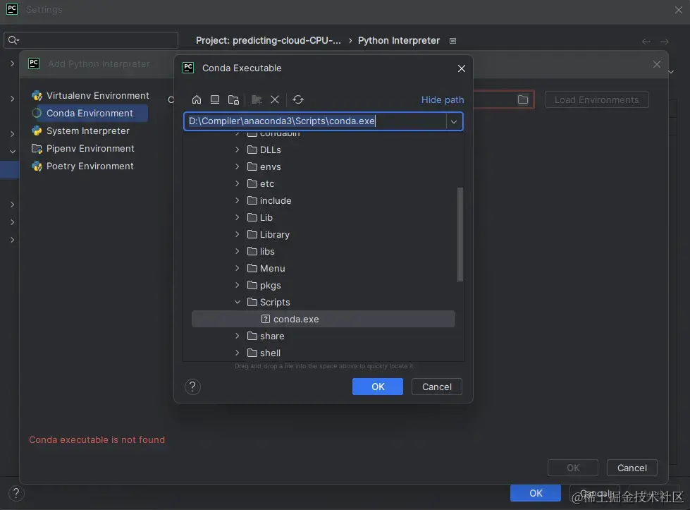Click the file tree vertical scrollbar
Screen dimensions: 690x510
tap(460, 234)
